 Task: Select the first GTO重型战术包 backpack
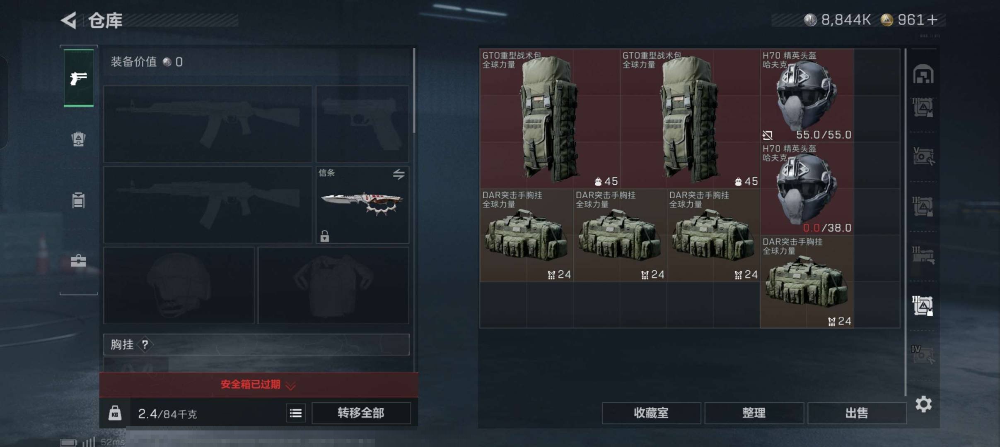coord(550,119)
